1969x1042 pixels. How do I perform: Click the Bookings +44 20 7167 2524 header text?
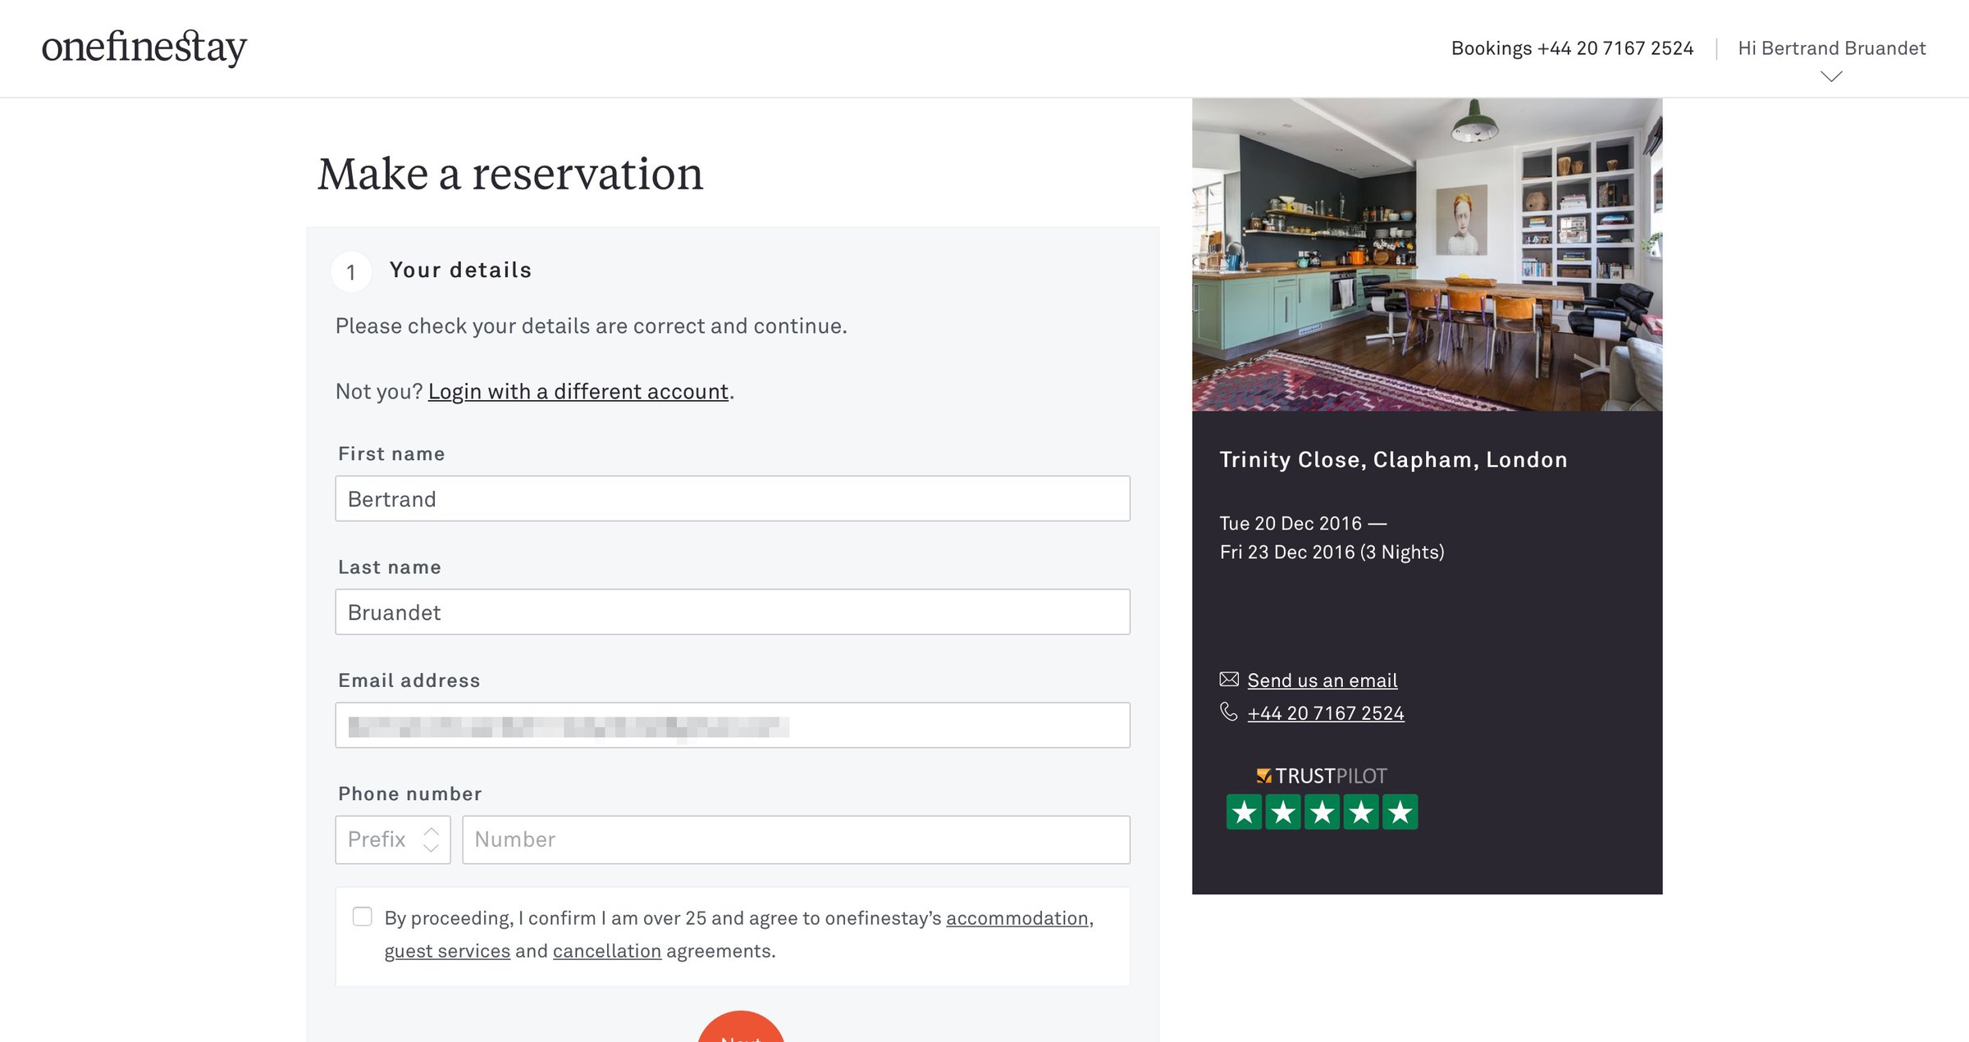(x=1572, y=48)
